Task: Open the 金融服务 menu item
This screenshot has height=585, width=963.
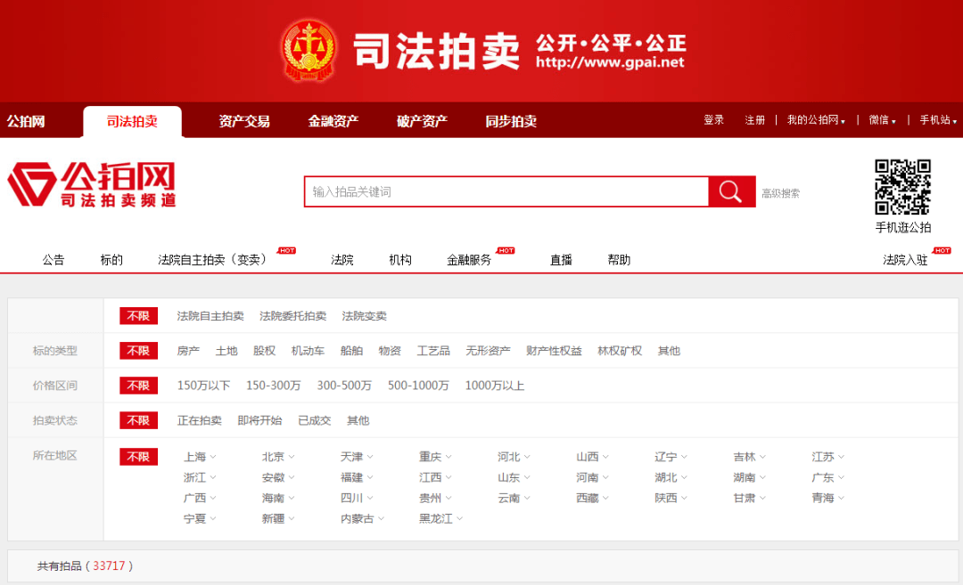Action: 469,259
